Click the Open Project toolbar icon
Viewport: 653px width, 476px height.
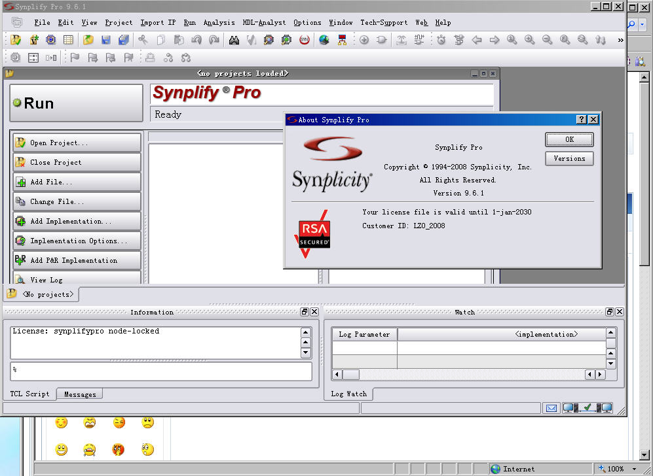pyautogui.click(x=16, y=40)
